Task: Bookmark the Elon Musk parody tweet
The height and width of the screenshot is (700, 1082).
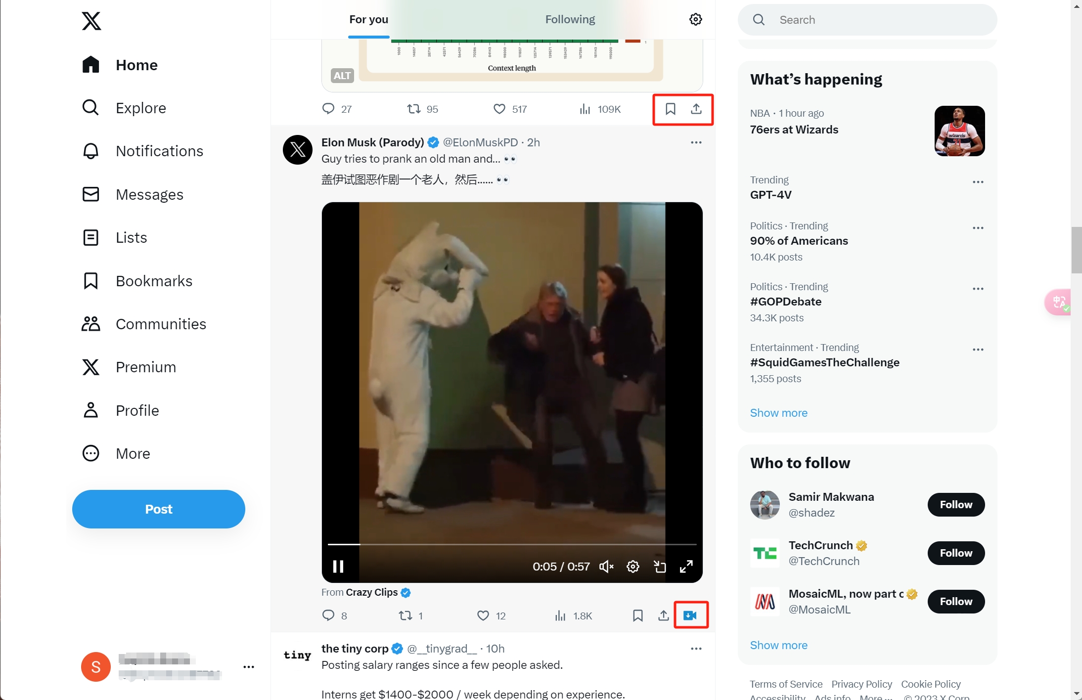Action: (637, 615)
